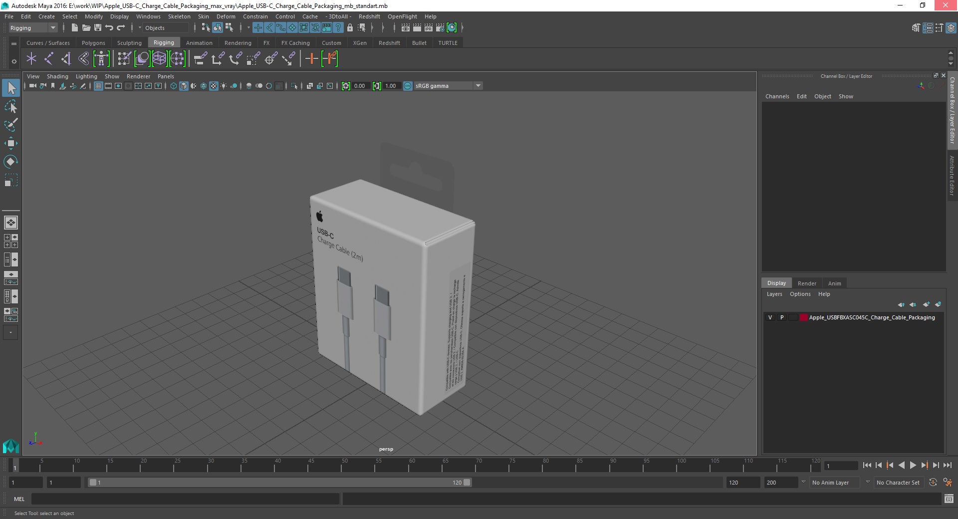
Task: Open animation preferences icon near character set
Action: tap(948, 483)
